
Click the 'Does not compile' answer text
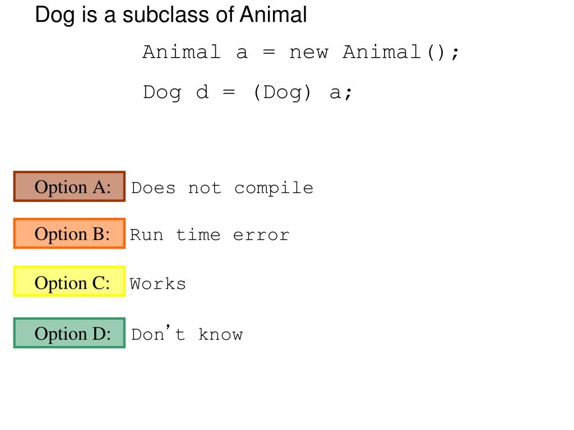[222, 188]
